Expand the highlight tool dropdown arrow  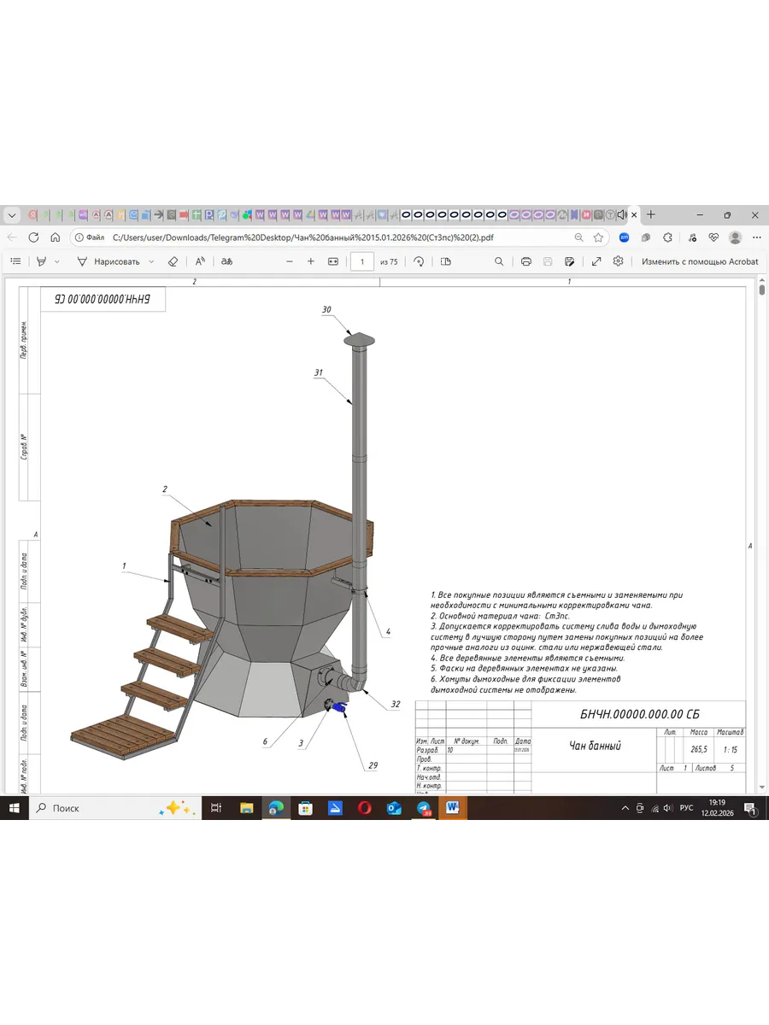click(x=57, y=261)
